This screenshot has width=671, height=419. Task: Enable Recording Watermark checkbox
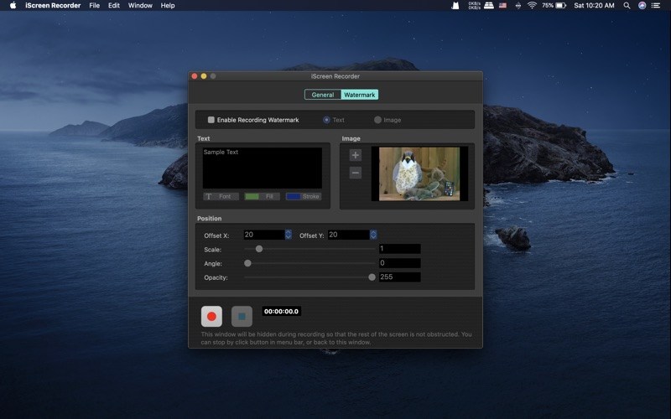(x=211, y=120)
